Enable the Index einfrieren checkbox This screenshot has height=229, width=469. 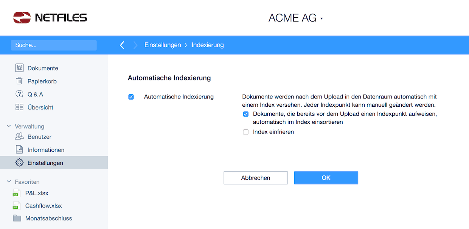tap(246, 132)
